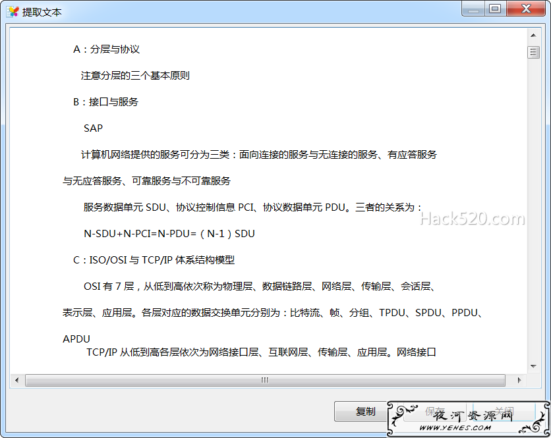Click the horizontal scrollbar thumb
Image resolution: width=551 pixels, height=438 pixels.
pos(266,380)
